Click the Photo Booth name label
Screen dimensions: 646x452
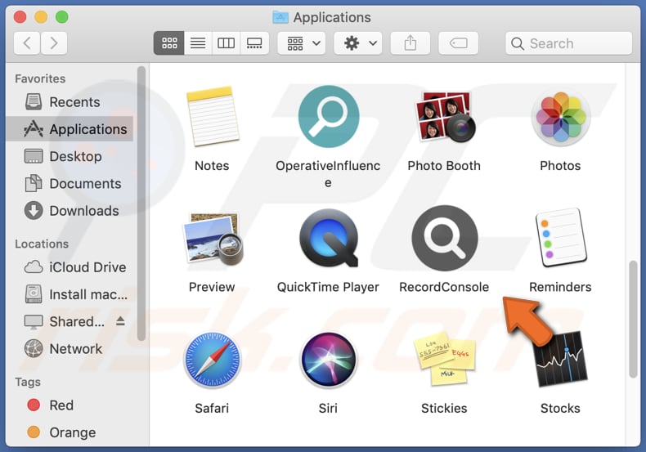click(x=444, y=165)
